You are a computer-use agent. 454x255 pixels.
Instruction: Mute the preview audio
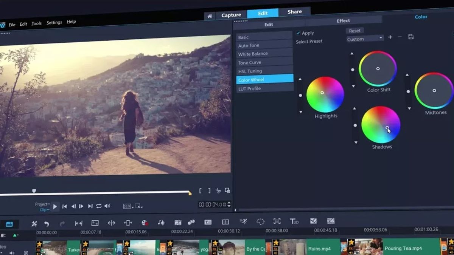coord(107,206)
